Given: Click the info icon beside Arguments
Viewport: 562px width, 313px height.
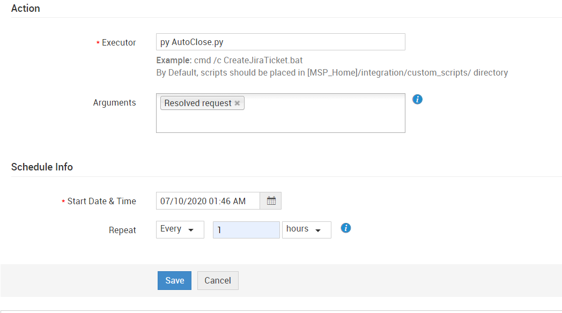Looking at the screenshot, I should pyautogui.click(x=418, y=99).
